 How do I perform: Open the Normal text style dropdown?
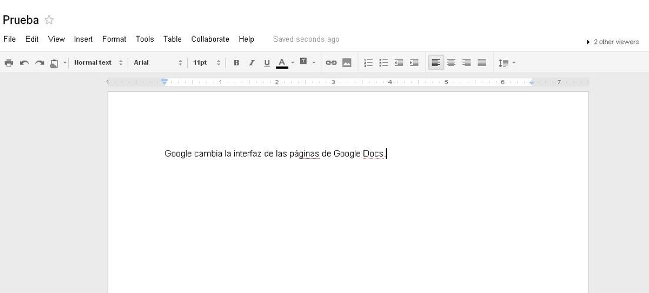click(98, 63)
